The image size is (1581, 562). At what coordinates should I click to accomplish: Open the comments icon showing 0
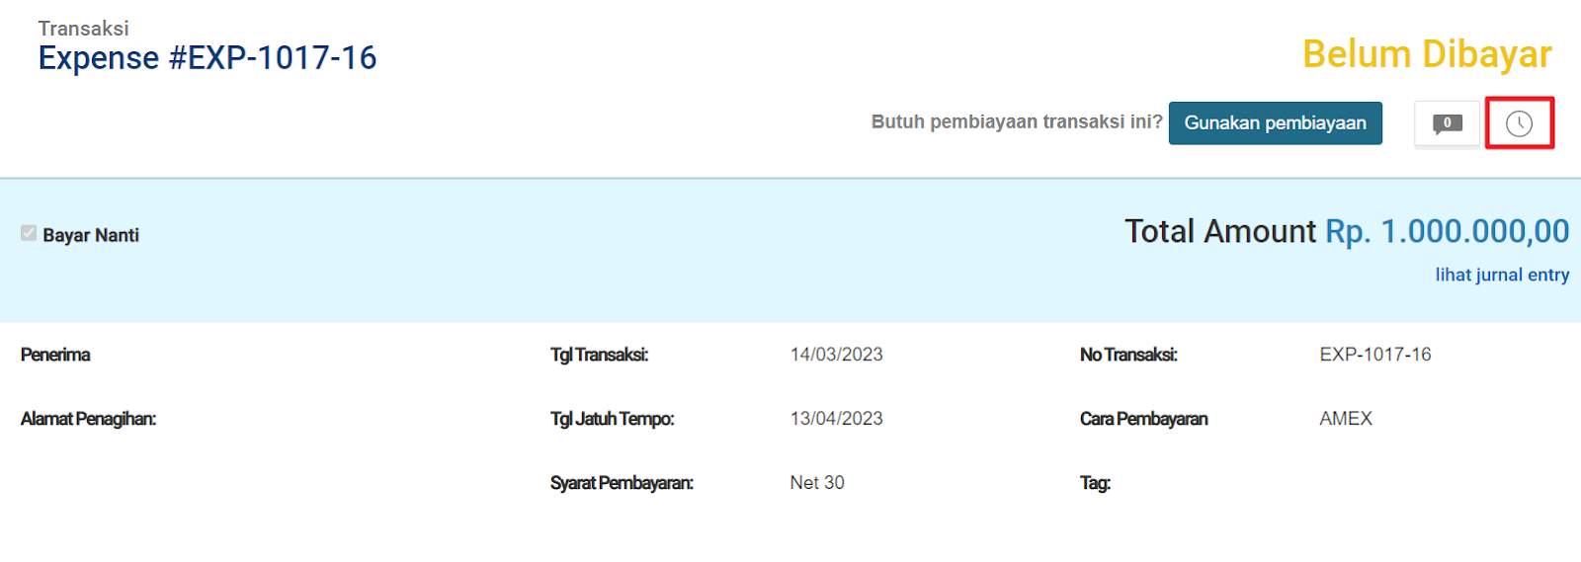pyautogui.click(x=1448, y=123)
